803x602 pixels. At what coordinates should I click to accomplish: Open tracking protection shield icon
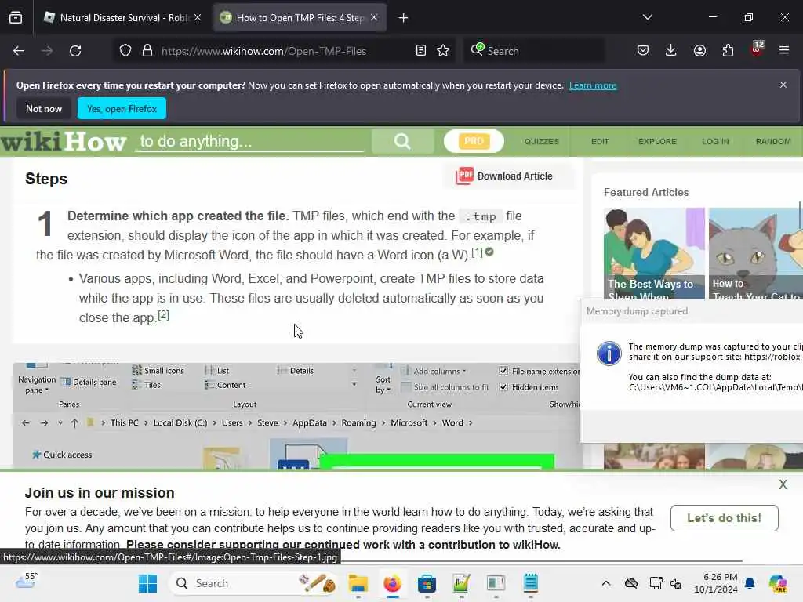pyautogui.click(x=125, y=51)
